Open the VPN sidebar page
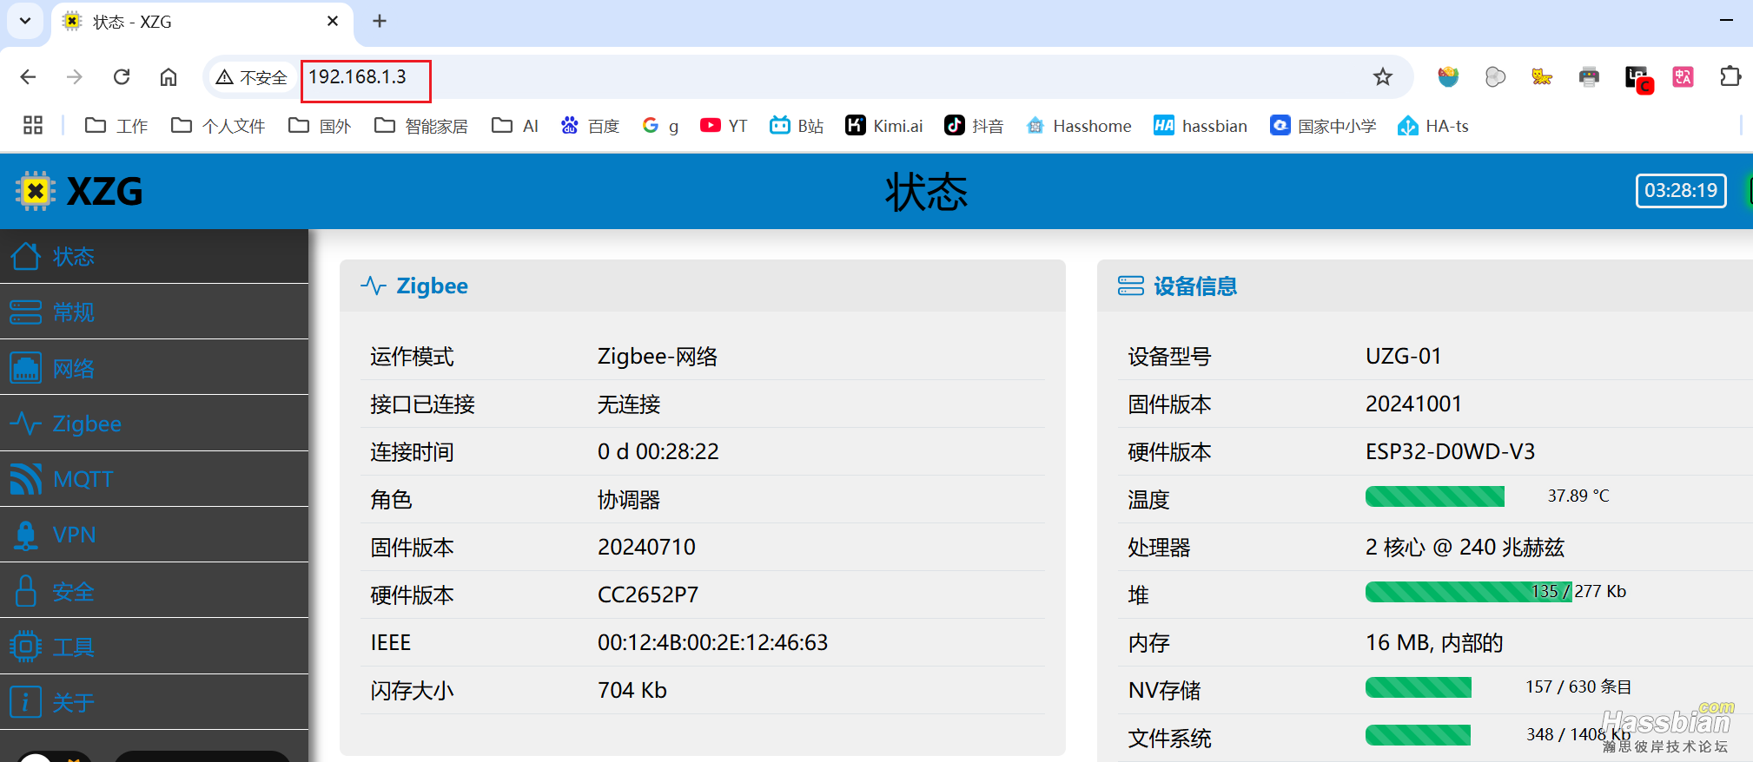The width and height of the screenshot is (1753, 762). click(154, 535)
